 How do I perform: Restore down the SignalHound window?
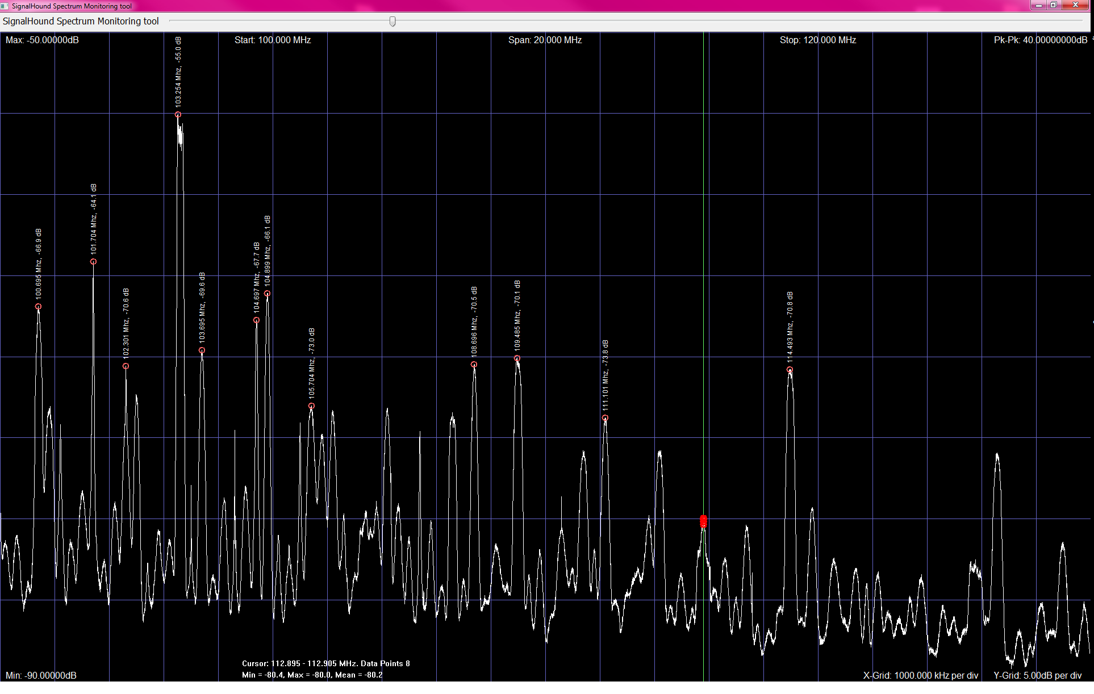coord(1053,5)
